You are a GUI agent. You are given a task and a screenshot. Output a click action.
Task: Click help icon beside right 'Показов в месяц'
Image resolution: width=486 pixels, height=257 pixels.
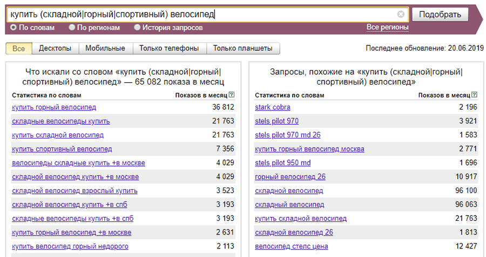pyautogui.click(x=474, y=95)
